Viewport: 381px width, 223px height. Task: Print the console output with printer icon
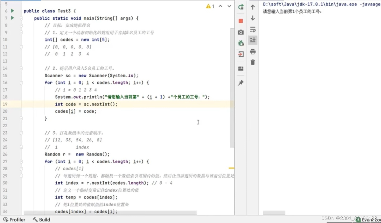253,51
